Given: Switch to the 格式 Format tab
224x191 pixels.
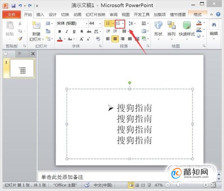Looking at the screenshot, I should point(198,14).
